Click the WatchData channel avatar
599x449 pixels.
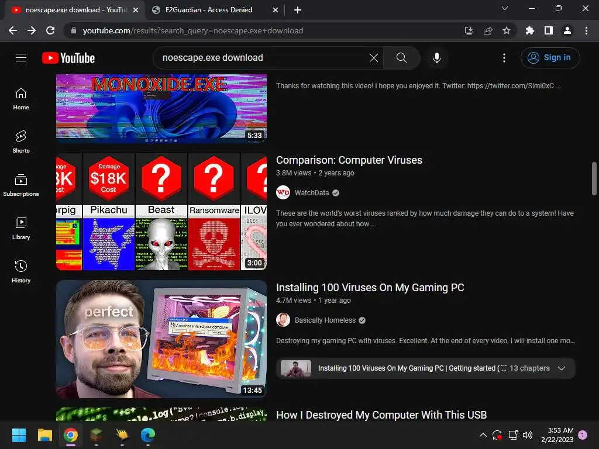click(x=283, y=192)
